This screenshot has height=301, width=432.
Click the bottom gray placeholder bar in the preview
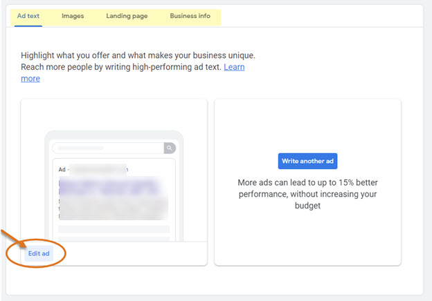click(114, 238)
